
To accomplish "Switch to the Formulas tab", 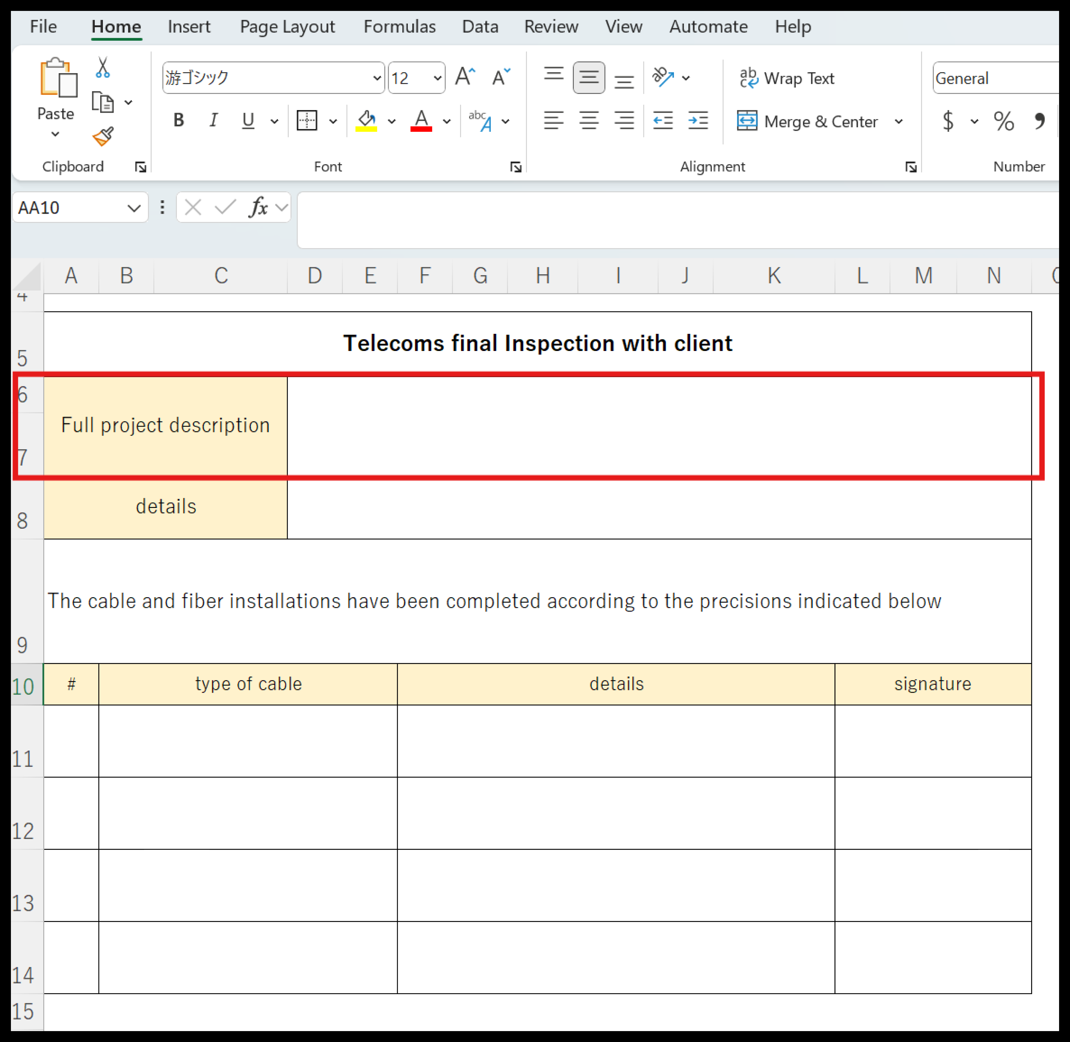I will 399,27.
